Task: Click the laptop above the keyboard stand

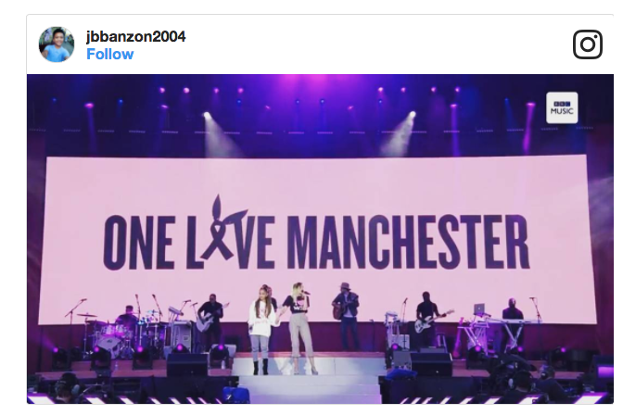Action: click(x=479, y=309)
